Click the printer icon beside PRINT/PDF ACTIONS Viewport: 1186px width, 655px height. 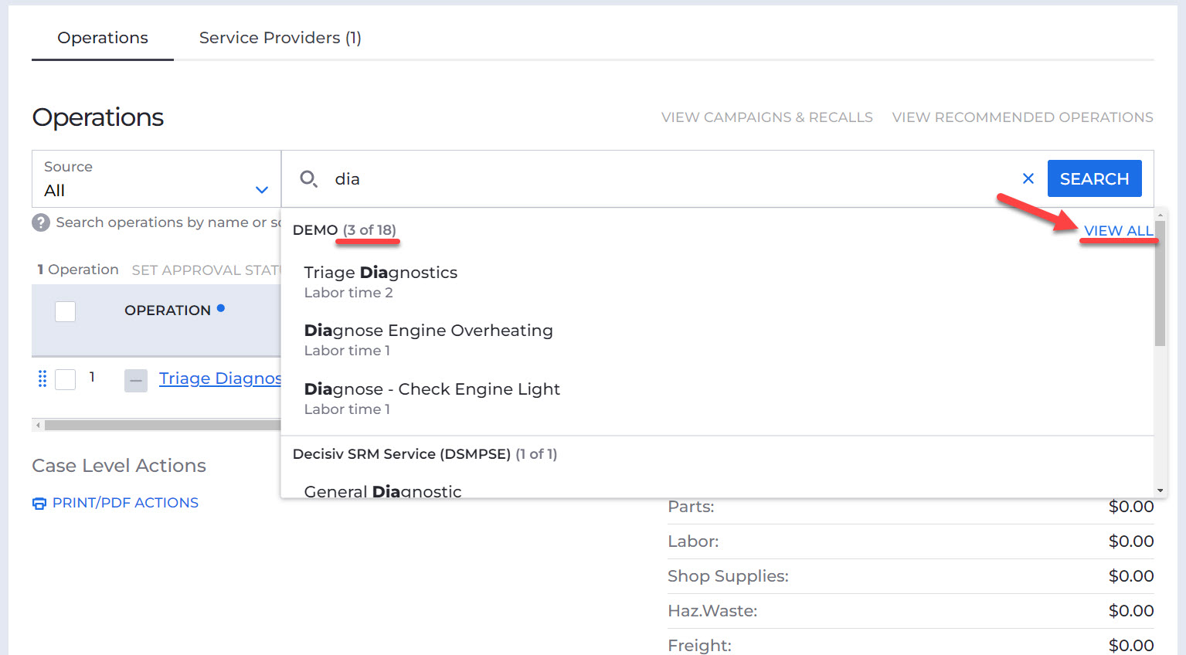[39, 502]
